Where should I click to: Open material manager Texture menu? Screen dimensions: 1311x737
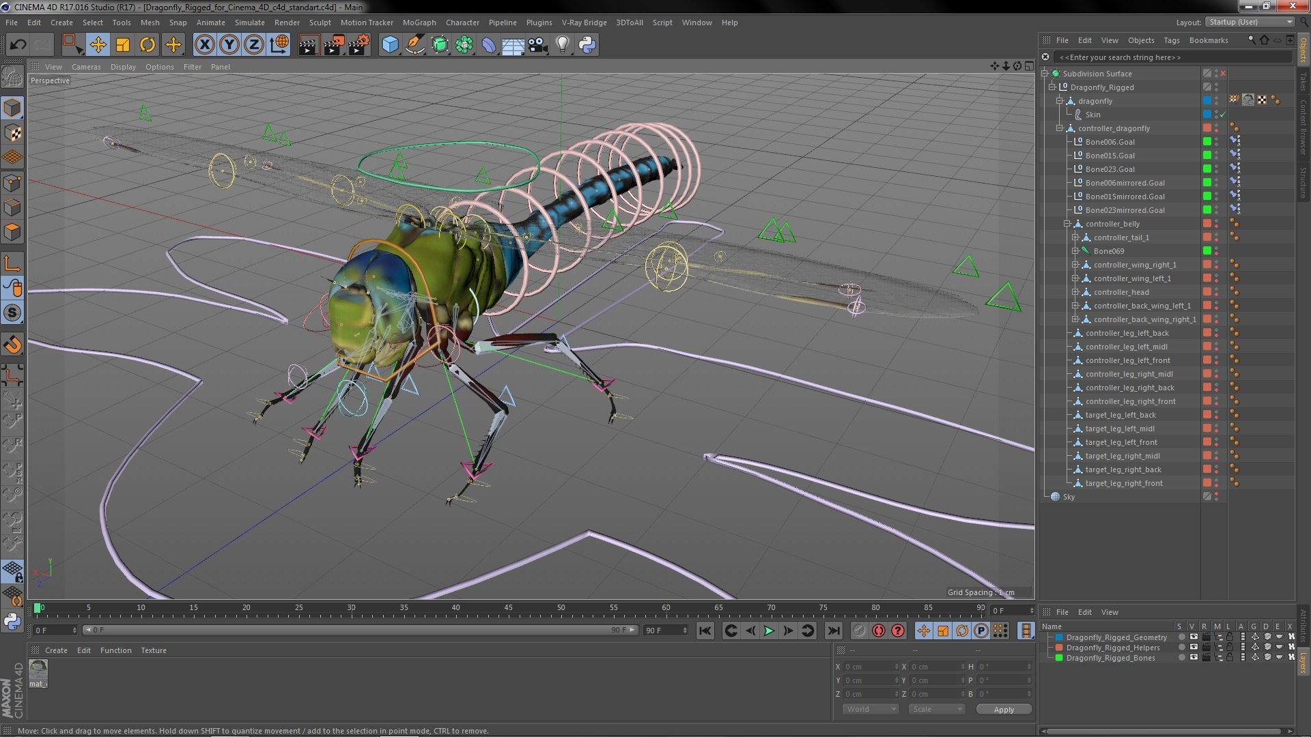point(153,650)
